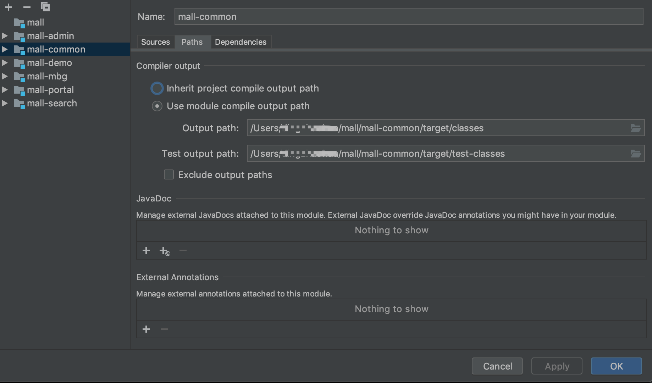Browse folder for Test output path
Screen dimensions: 652x383
point(635,154)
